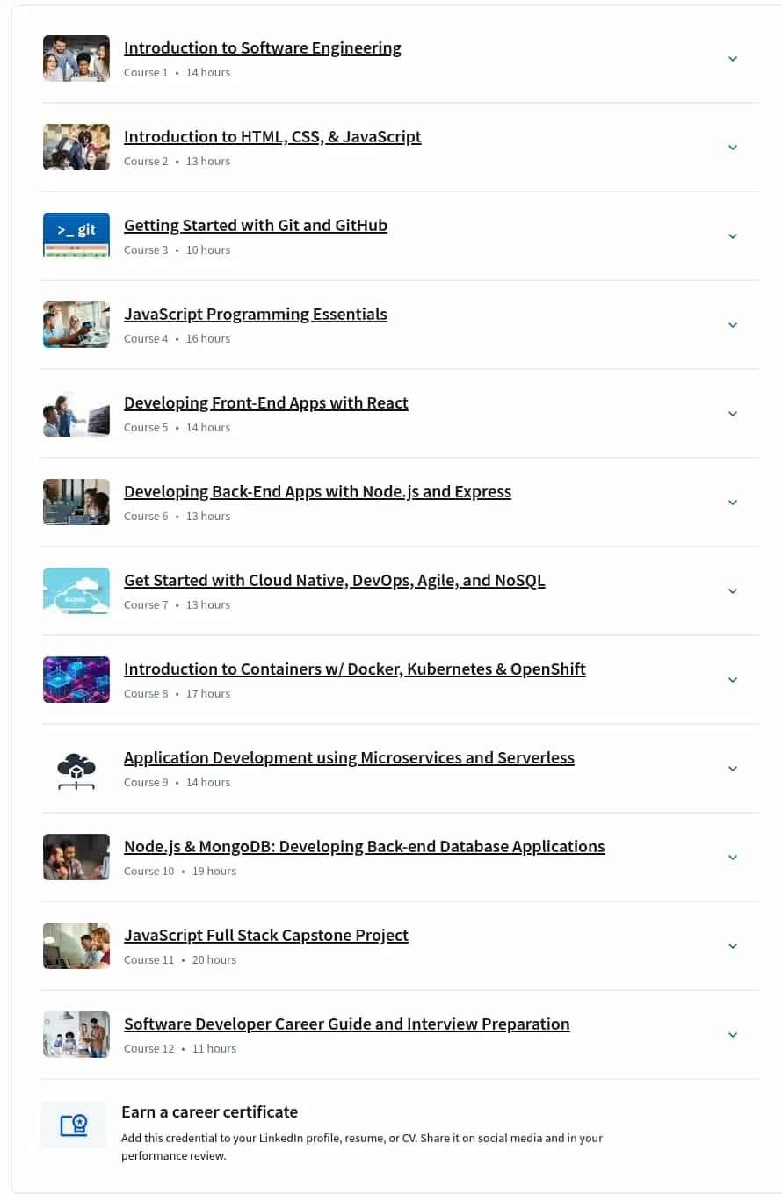This screenshot has height=1194, width=782.
Task: Click the Introduction to Software Engineering thumbnail
Action: [76, 58]
